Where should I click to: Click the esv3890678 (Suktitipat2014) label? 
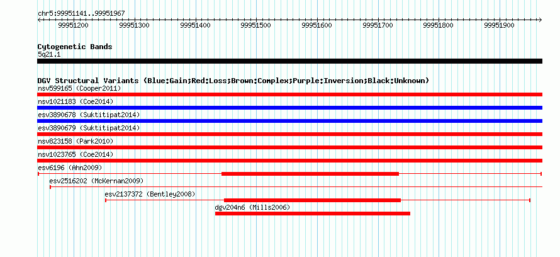click(89, 115)
